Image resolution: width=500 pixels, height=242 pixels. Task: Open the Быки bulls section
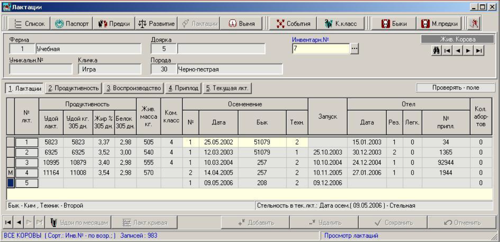click(x=393, y=24)
